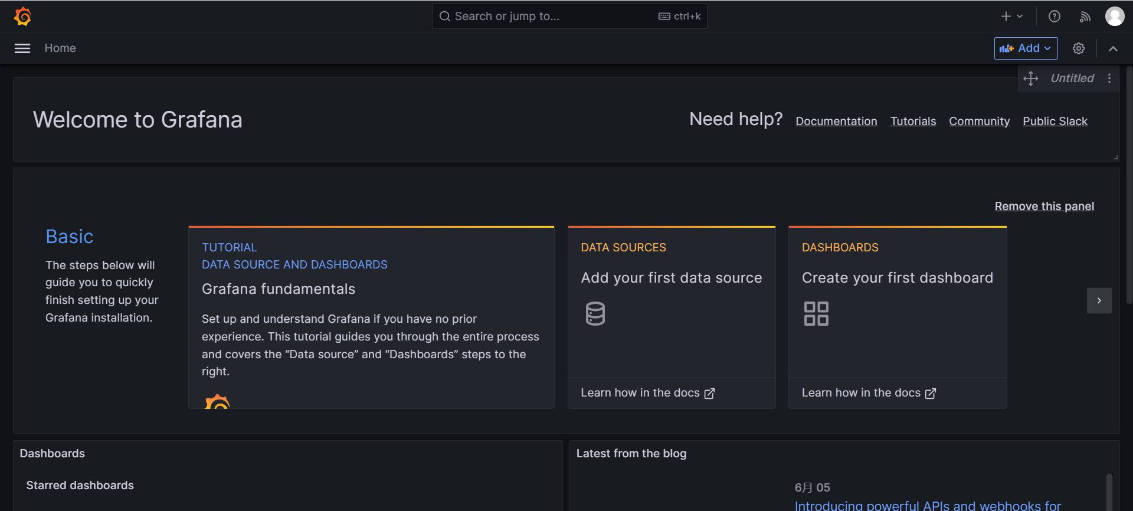Open the news RSS feed icon
Screen dimensions: 1133x511
click(1085, 17)
